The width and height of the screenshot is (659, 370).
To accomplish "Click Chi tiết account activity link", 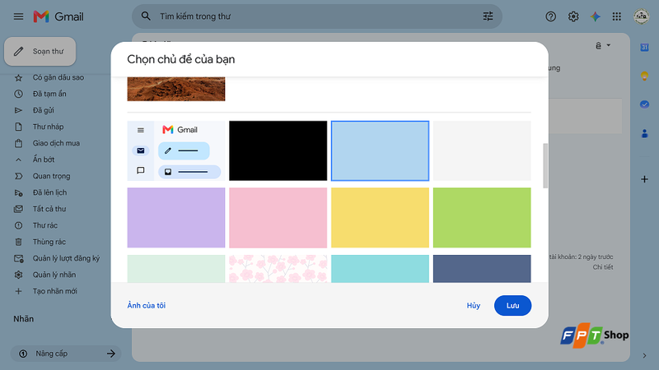I will [x=603, y=266].
